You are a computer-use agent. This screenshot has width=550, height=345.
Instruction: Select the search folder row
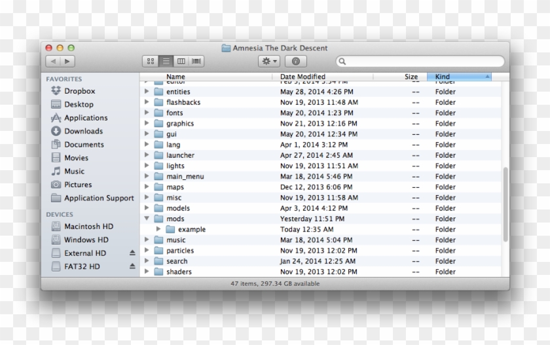point(321,261)
